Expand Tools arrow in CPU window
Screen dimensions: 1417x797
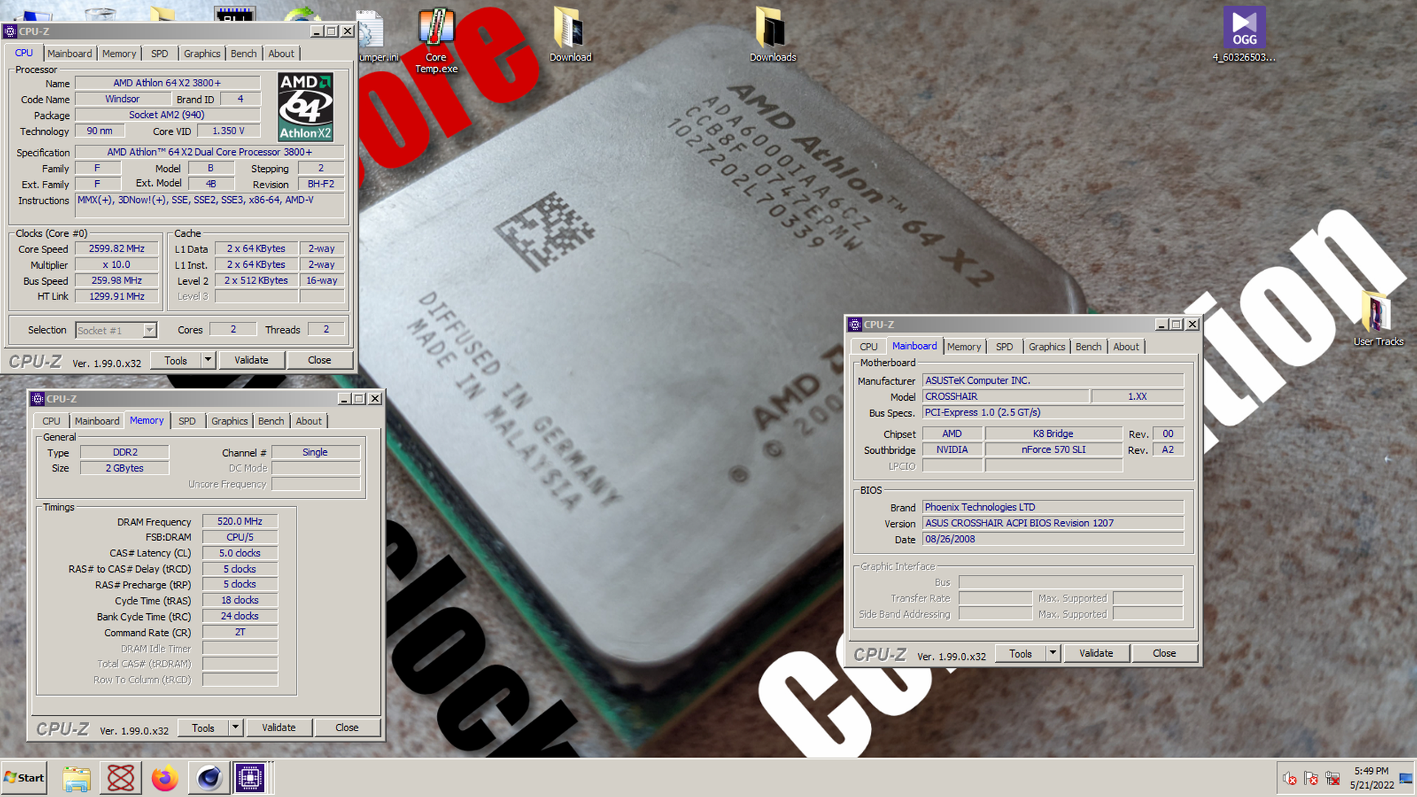click(208, 360)
